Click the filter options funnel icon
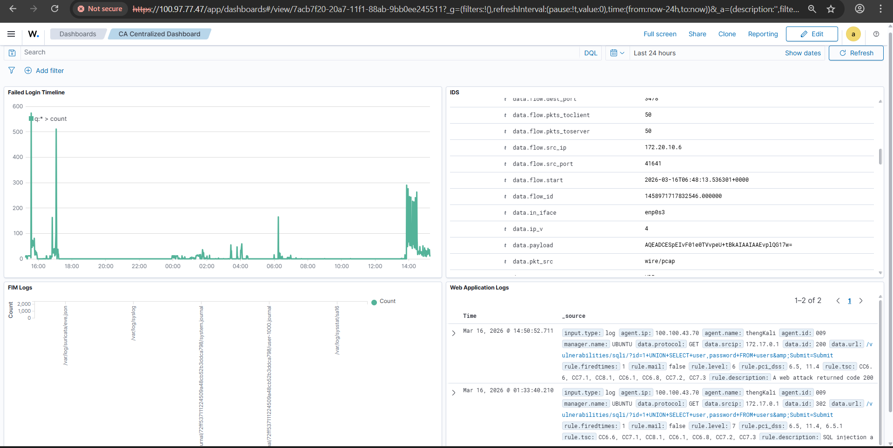Screen dimensions: 893x448 coord(12,71)
